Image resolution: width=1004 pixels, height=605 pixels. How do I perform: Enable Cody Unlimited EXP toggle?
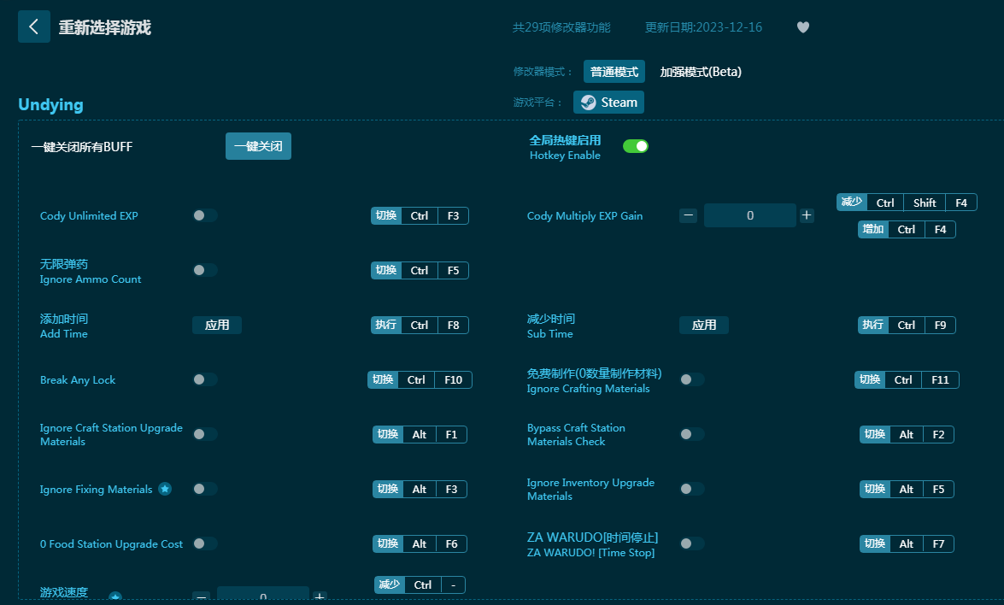pos(205,215)
